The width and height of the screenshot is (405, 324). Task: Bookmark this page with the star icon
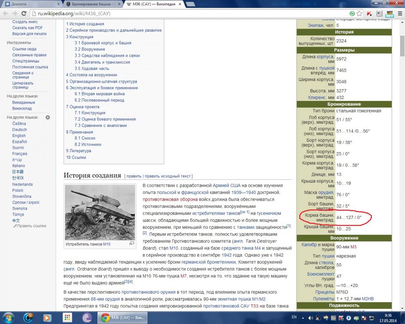[x=359, y=13]
